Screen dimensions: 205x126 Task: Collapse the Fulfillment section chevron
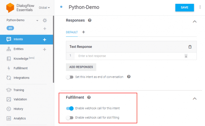195,98
